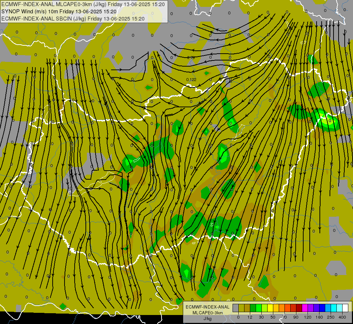Screen dimensions: 353x324
Task: Click the J/kg unit label in legend
Action: click(x=207, y=318)
